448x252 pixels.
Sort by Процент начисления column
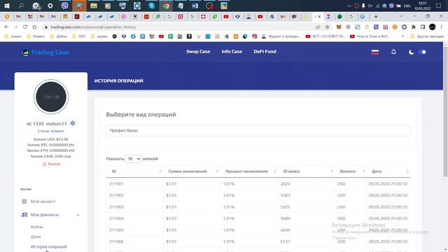coord(248,171)
